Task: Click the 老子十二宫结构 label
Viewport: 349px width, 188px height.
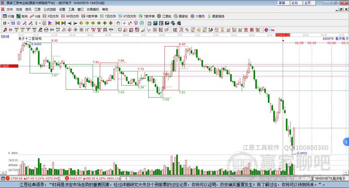Action: pos(30,39)
